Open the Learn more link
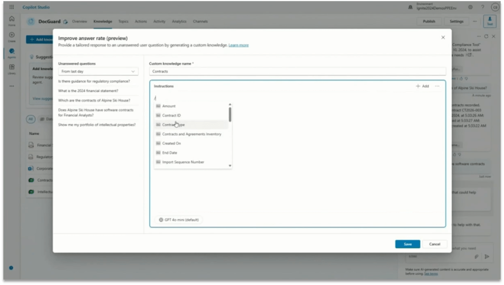 (238, 45)
